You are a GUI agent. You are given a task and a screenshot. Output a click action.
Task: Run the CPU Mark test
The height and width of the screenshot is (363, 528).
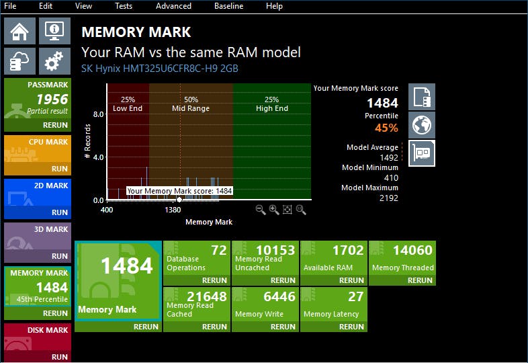pyautogui.click(x=60, y=169)
